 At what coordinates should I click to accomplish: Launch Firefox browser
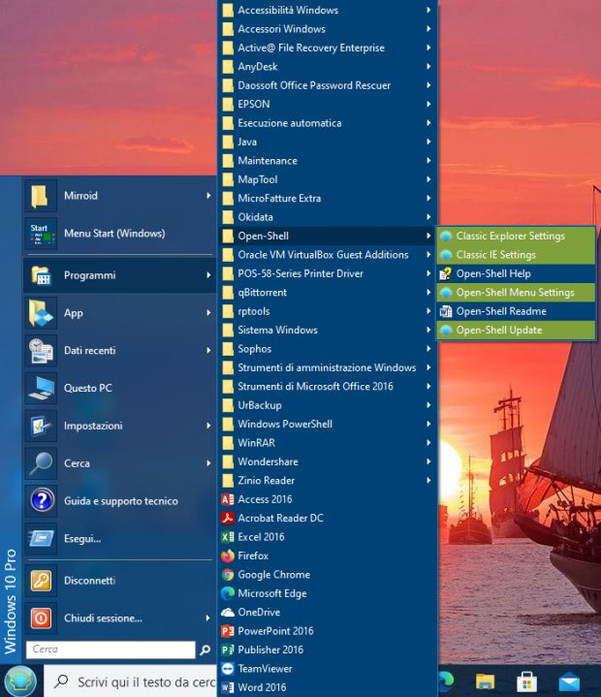328,555
